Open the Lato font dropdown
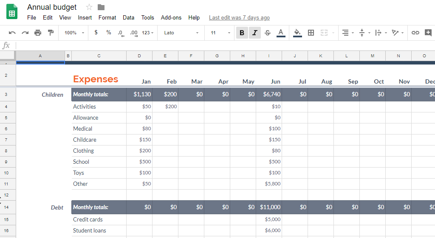The width and height of the screenshot is (435, 238). click(x=181, y=33)
